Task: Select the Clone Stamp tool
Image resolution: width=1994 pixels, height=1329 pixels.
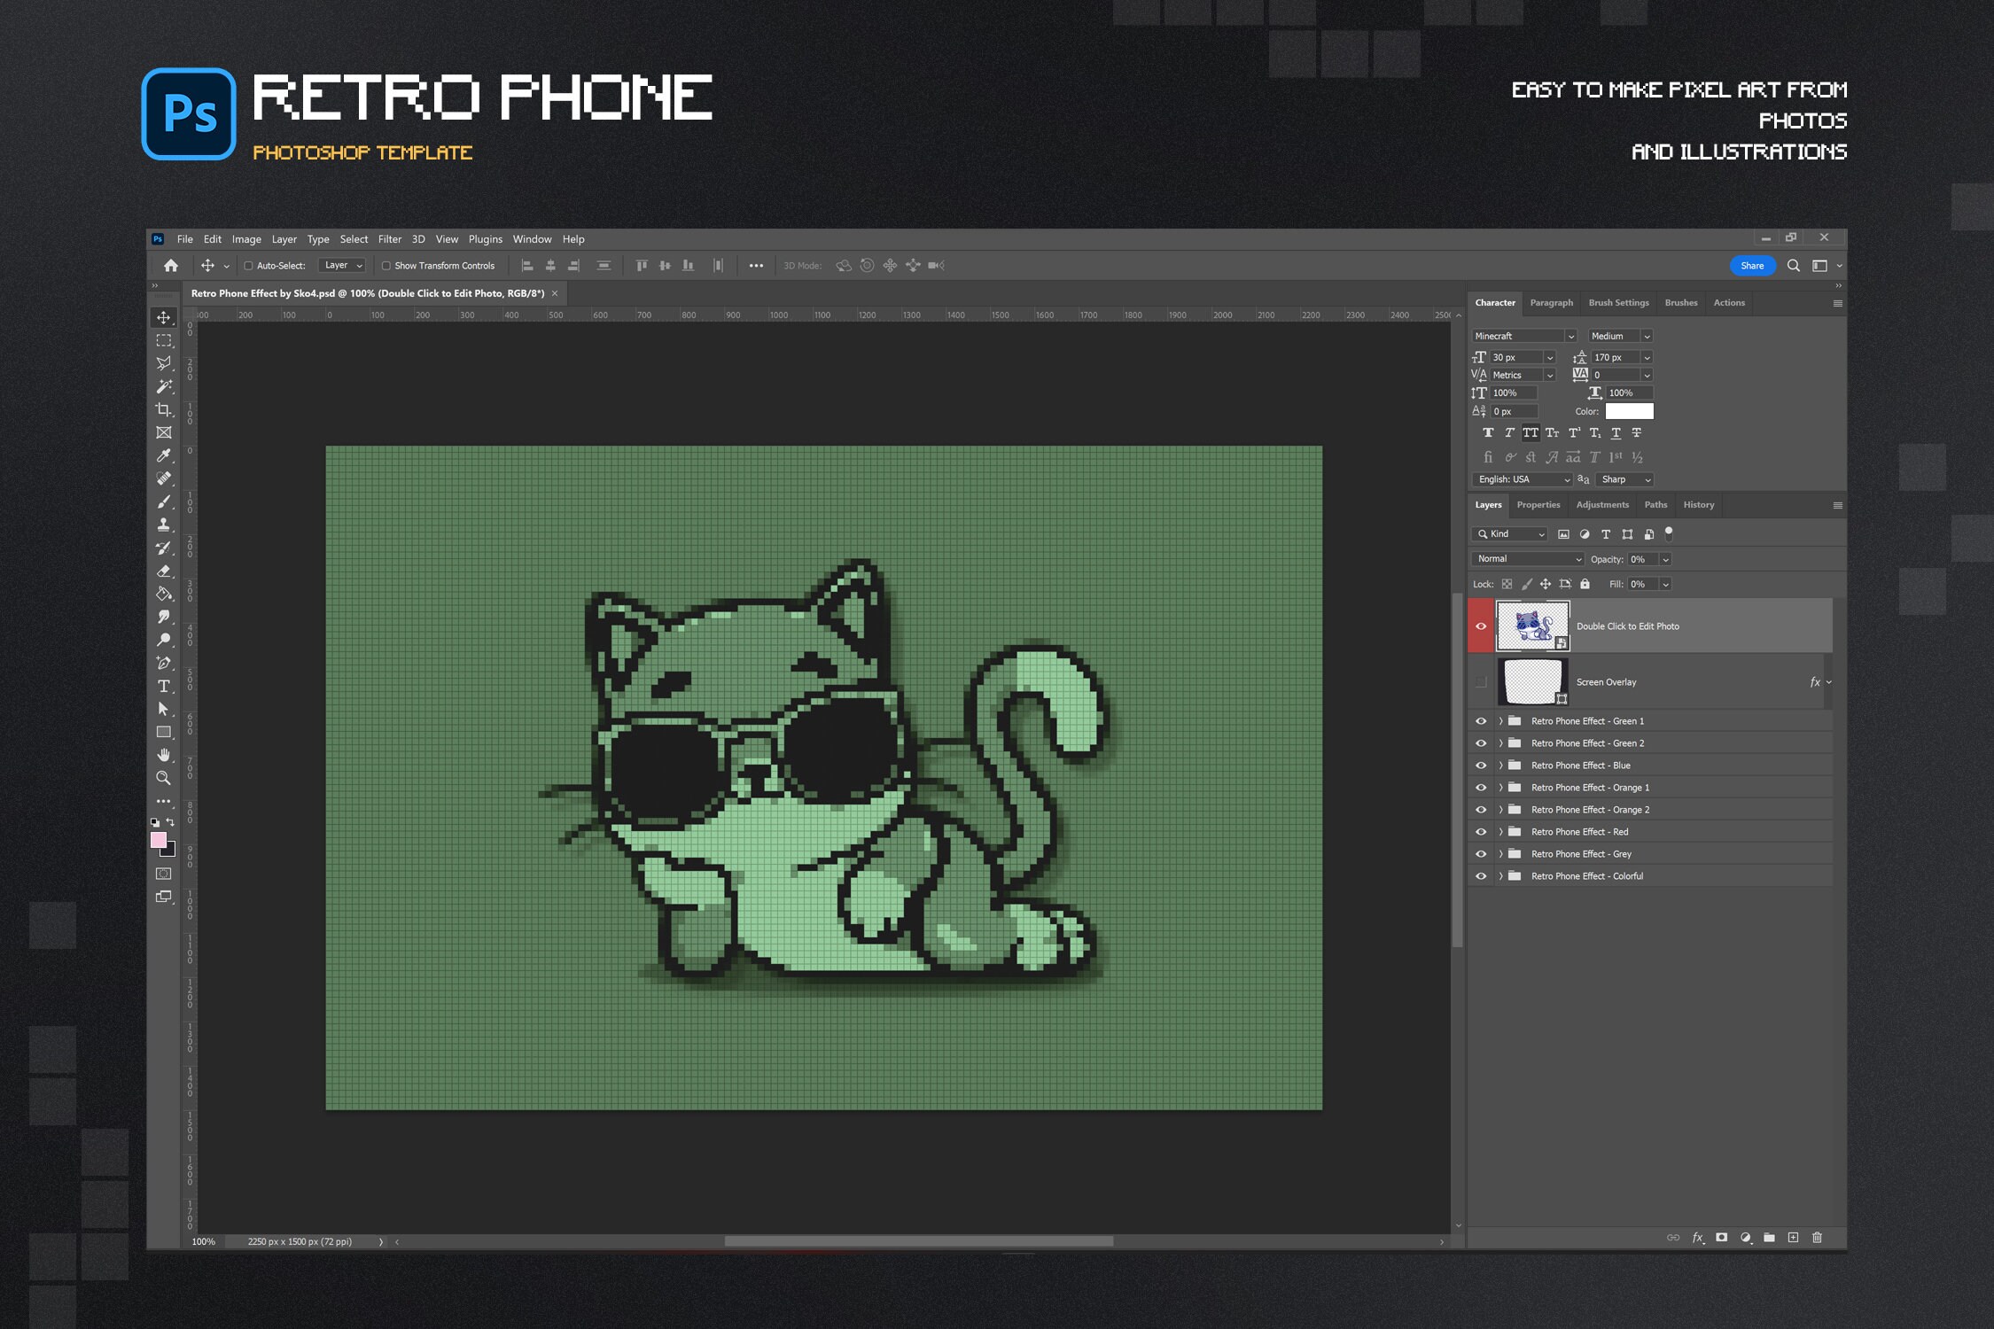Action: (164, 525)
